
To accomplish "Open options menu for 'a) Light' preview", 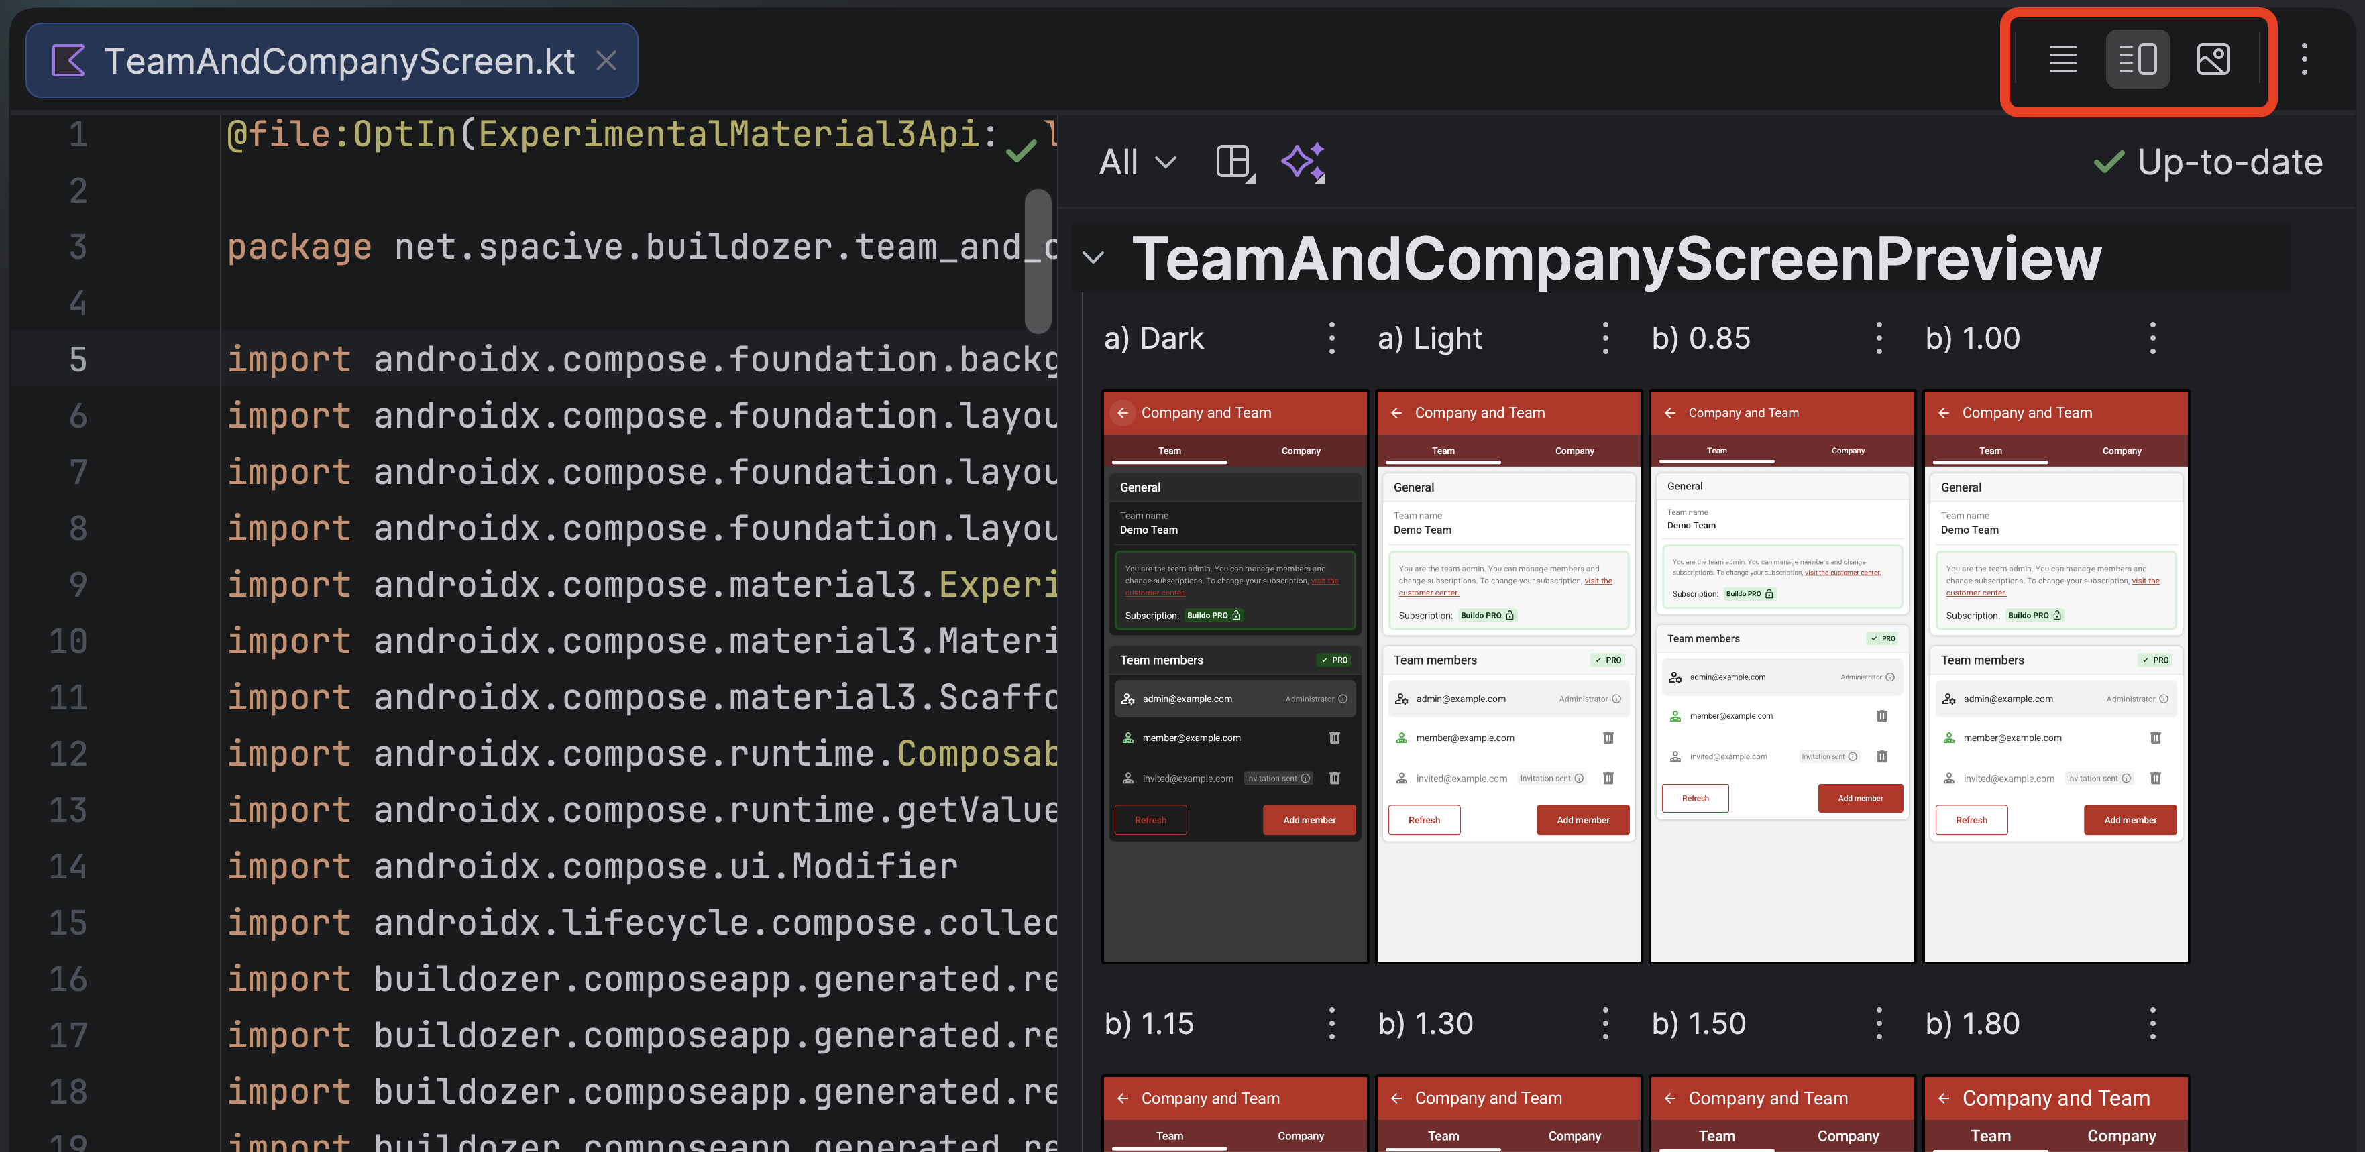I will [x=1605, y=338].
